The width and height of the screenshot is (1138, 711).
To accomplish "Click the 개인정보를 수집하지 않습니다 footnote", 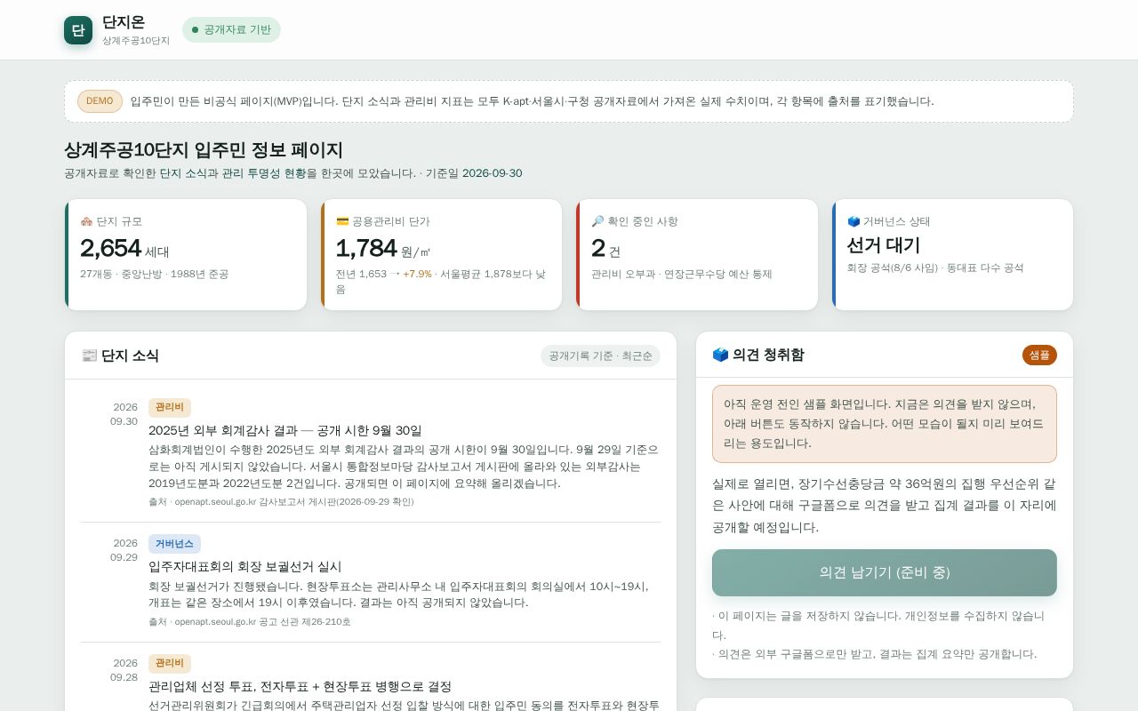I will 878,625.
